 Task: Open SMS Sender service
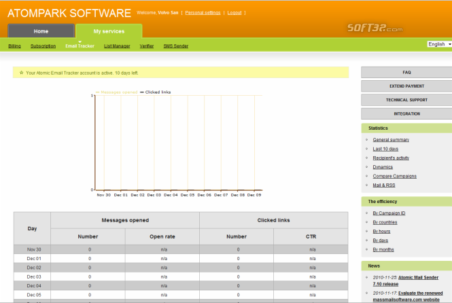tap(176, 46)
